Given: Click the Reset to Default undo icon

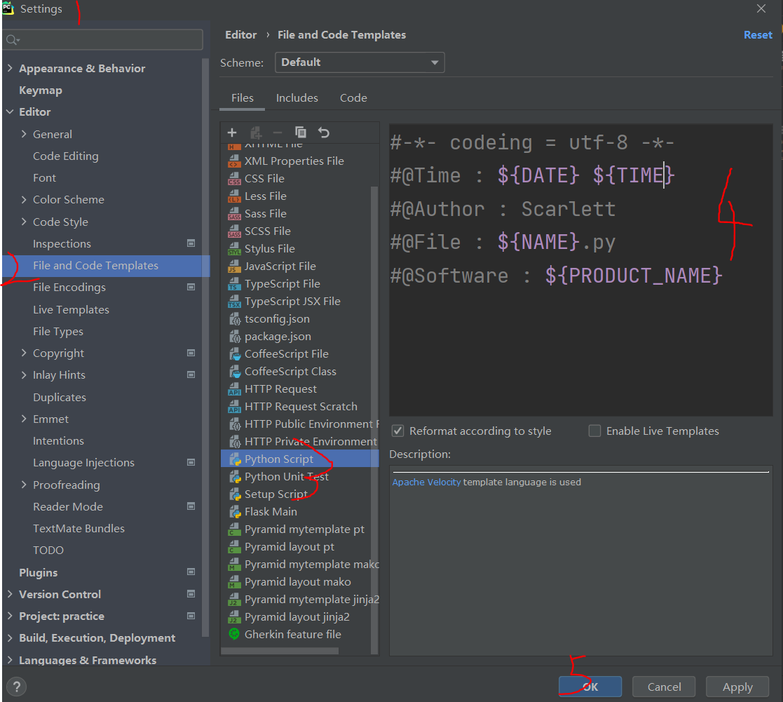Looking at the screenshot, I should [x=324, y=133].
